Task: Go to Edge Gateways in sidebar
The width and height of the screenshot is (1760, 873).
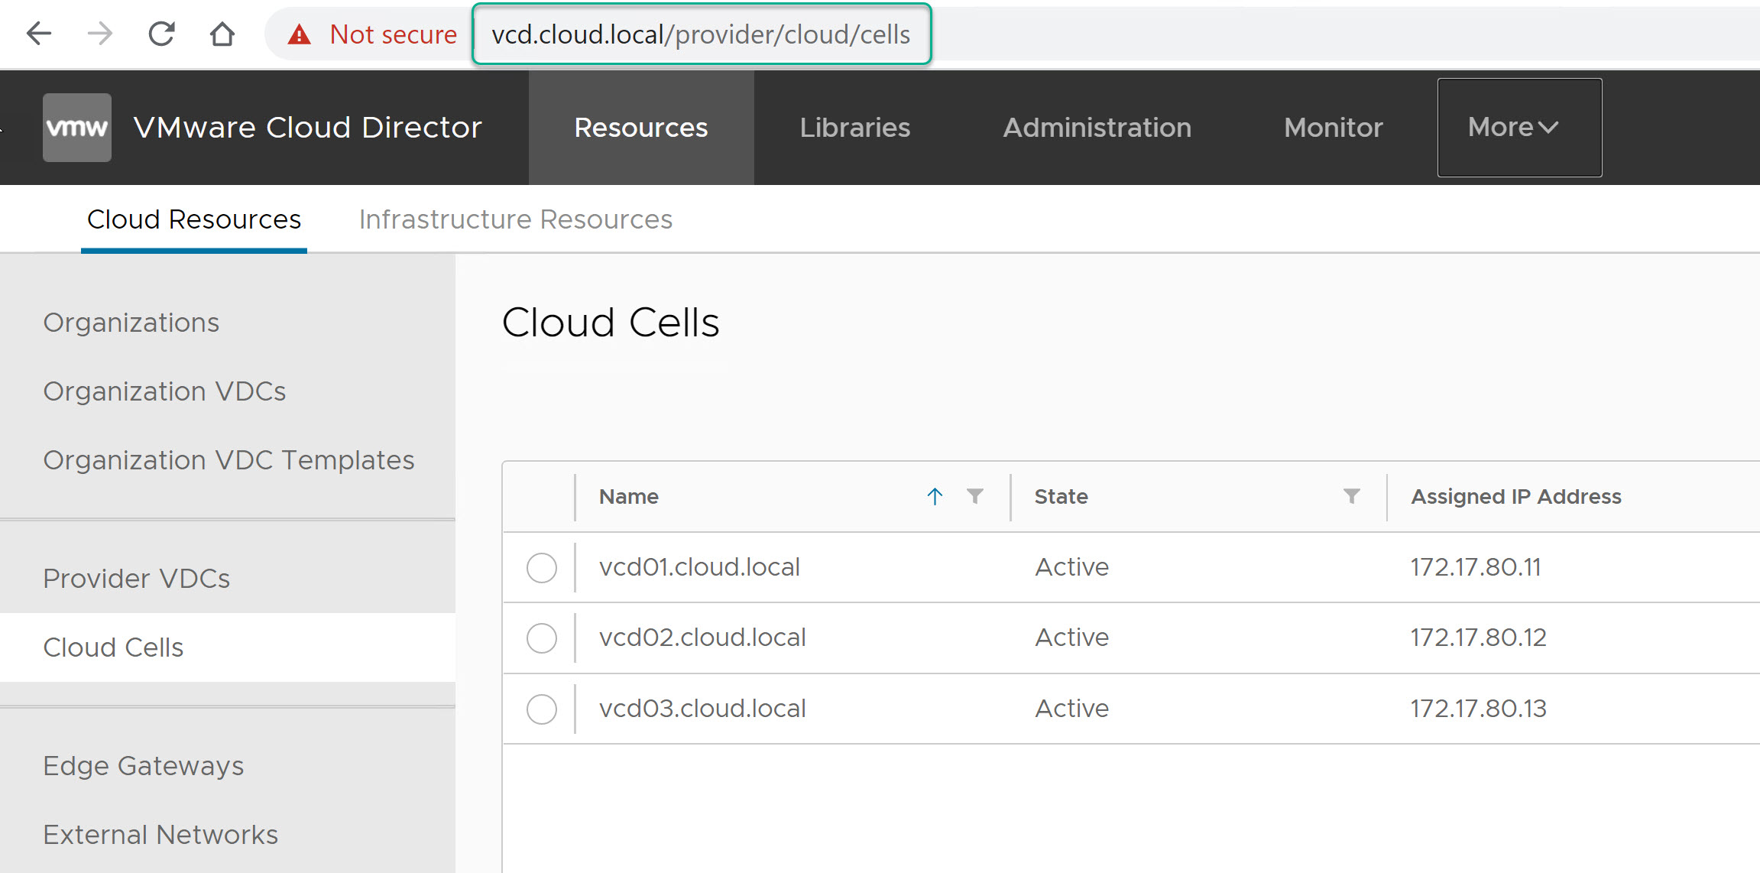Action: point(144,766)
